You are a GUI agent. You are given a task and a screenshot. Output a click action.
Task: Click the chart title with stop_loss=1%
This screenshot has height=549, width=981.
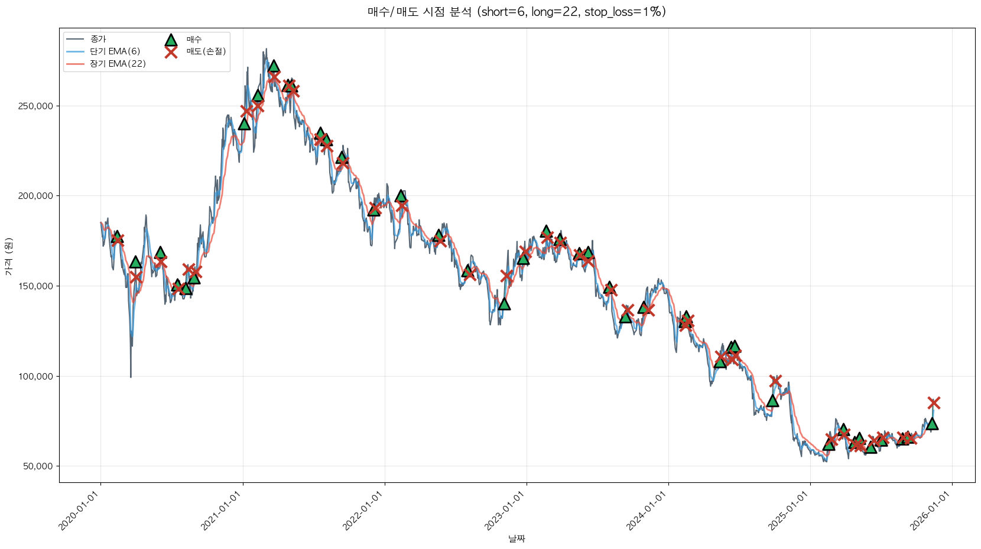pos(517,12)
